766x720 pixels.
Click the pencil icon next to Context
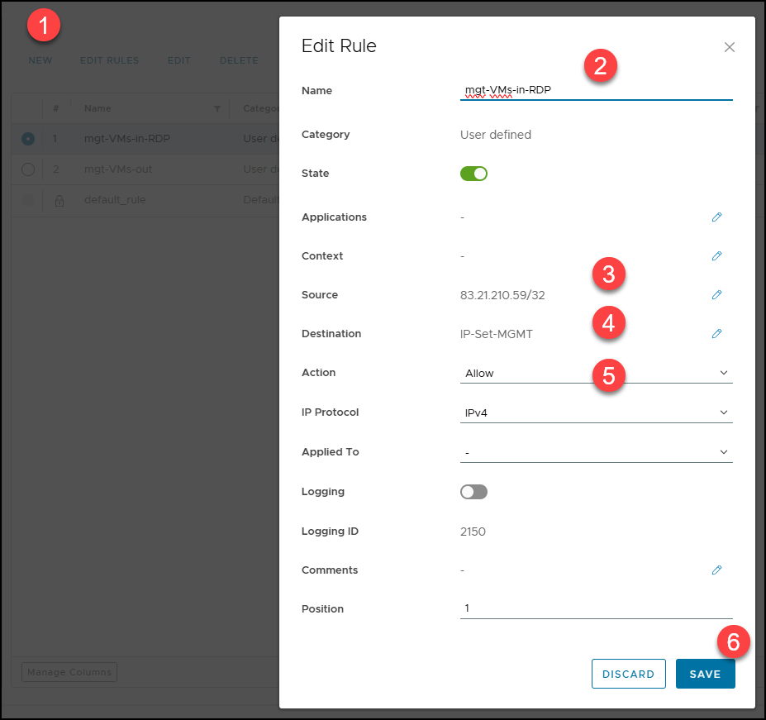tap(716, 256)
